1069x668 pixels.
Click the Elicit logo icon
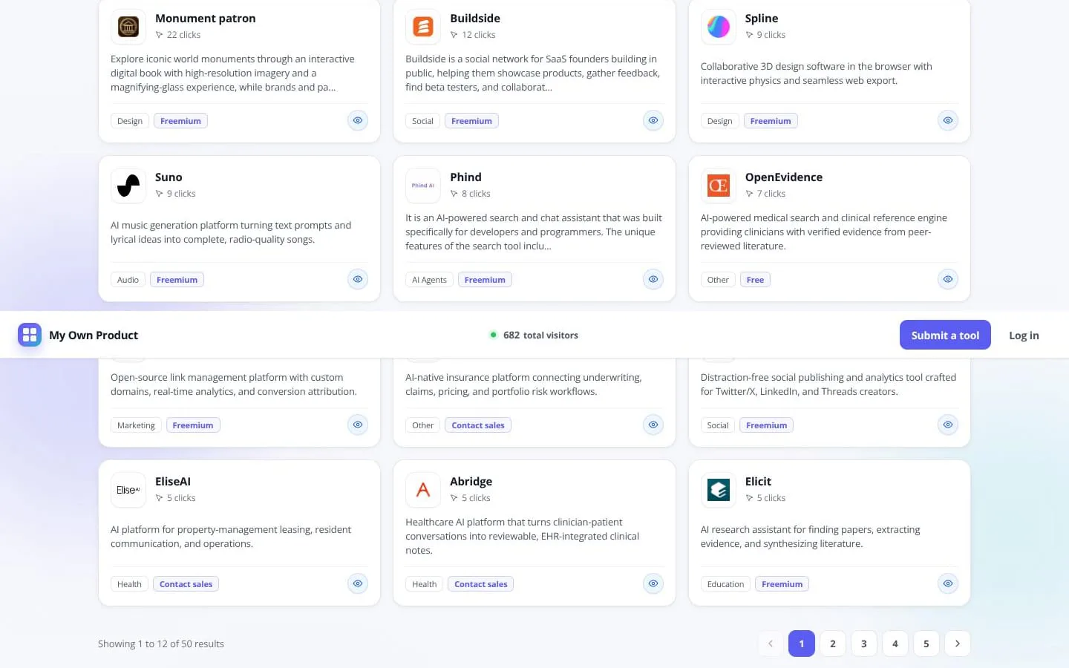[719, 490]
